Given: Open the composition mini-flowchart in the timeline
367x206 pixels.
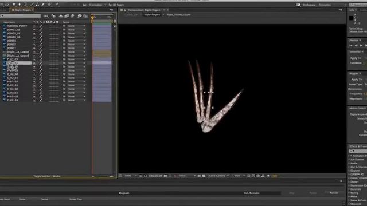Looking at the screenshot, I should [46, 16].
